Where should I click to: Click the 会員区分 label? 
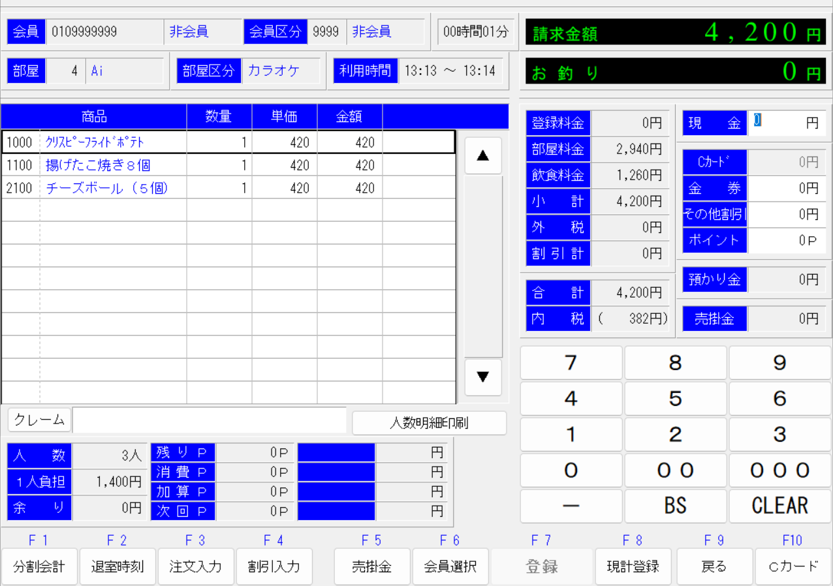pyautogui.click(x=275, y=31)
